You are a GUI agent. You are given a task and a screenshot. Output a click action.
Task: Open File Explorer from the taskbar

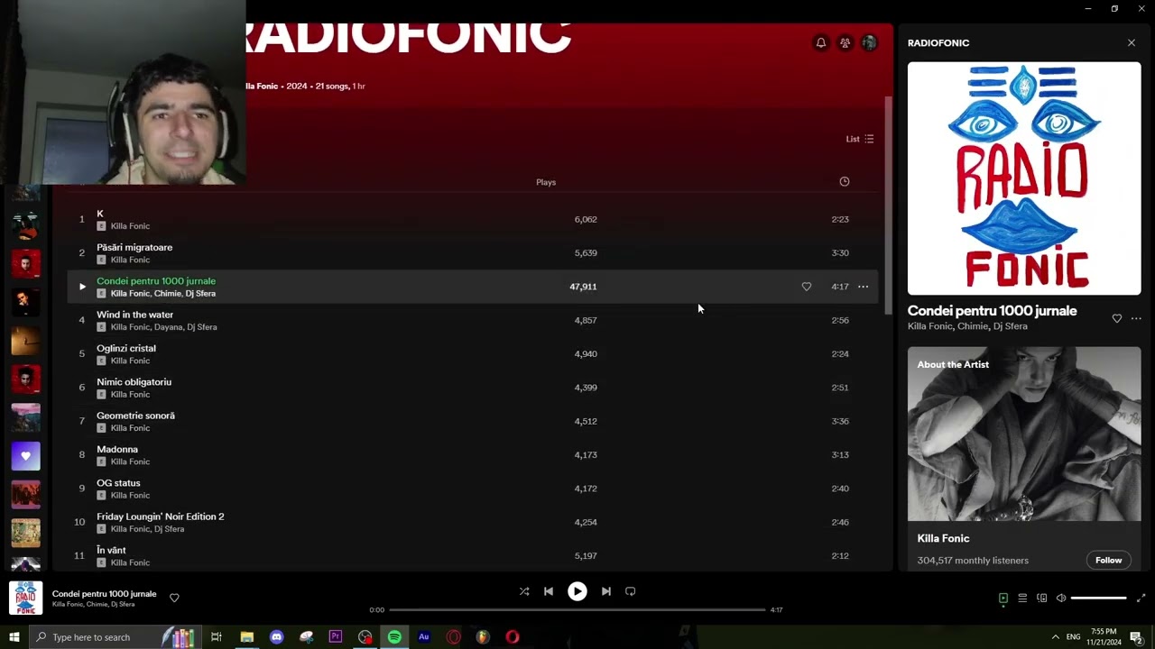(246, 637)
